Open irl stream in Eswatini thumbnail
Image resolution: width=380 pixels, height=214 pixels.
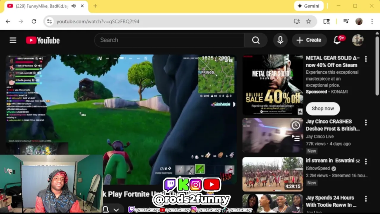pos(273,174)
